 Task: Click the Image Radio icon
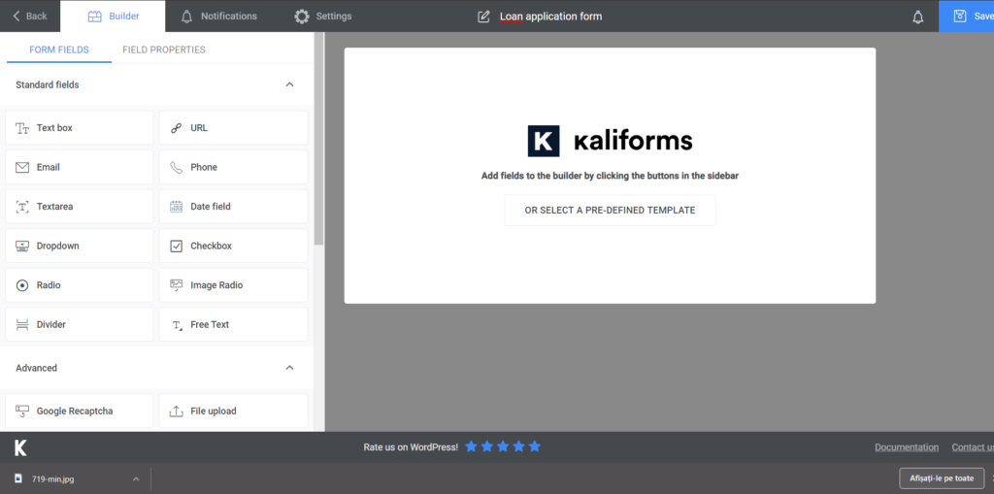pyautogui.click(x=177, y=285)
